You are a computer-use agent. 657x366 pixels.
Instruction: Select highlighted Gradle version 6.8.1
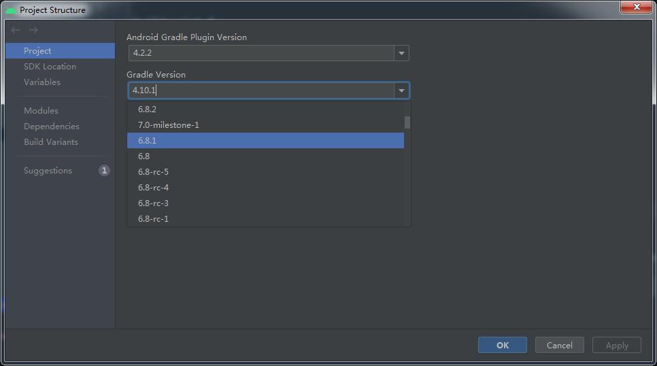266,140
